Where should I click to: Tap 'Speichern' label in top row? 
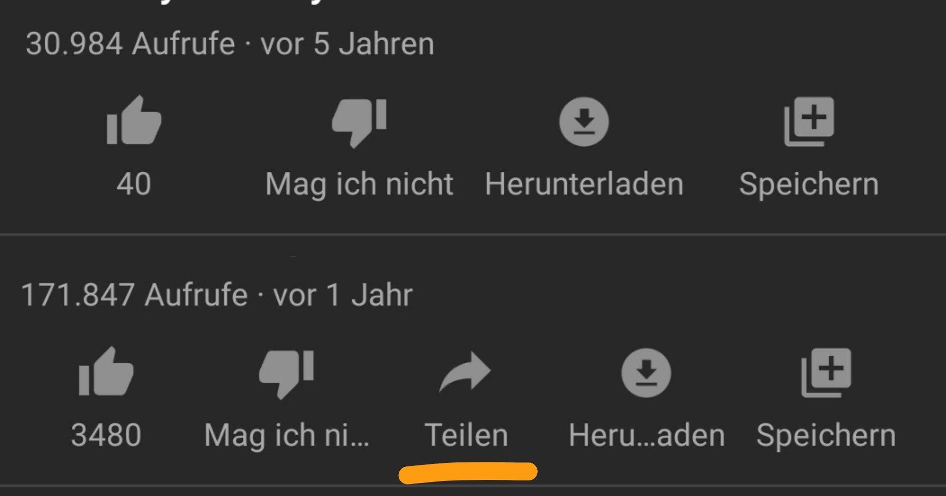click(x=809, y=184)
